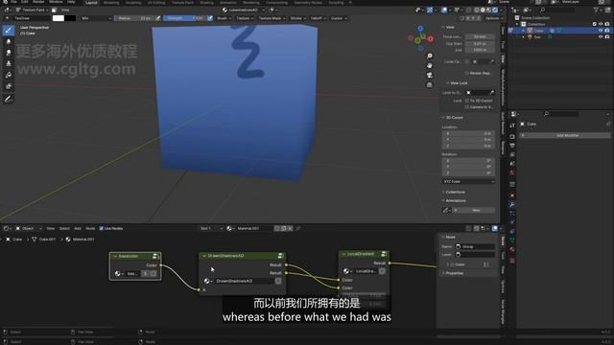Expand the Collections panel in sidebar
Screen dimensions: 614x345
coord(454,192)
